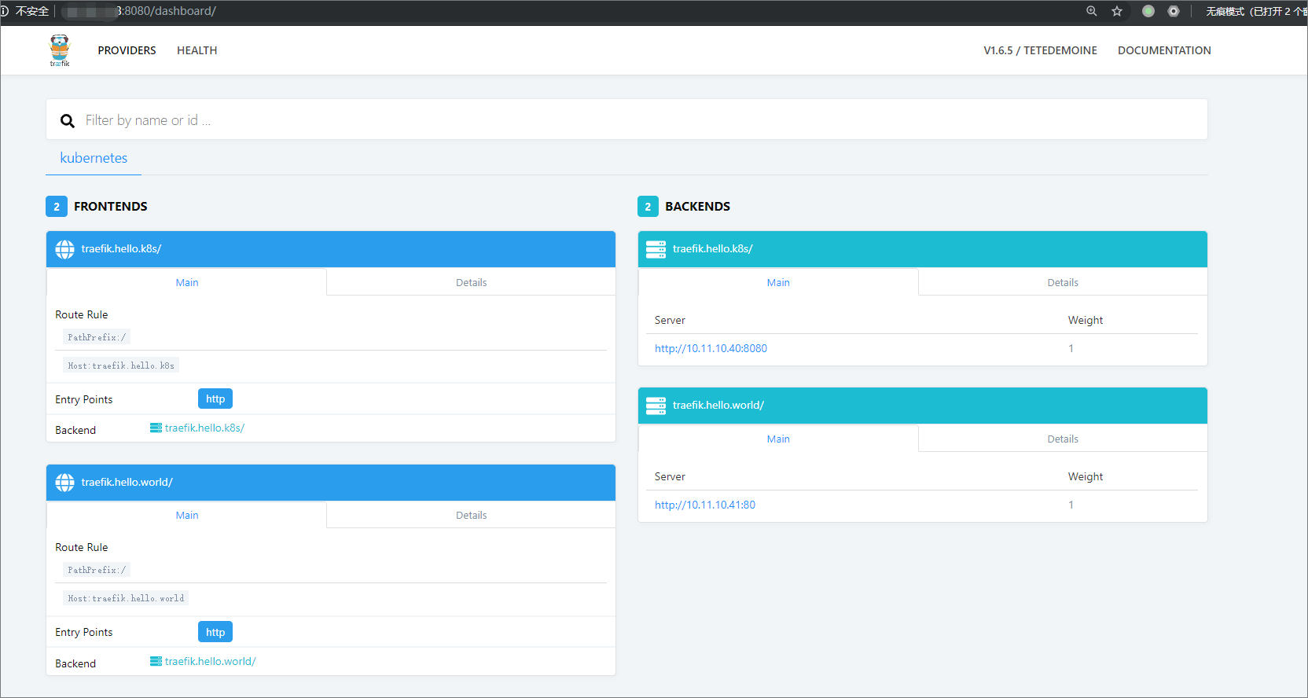This screenshot has height=698, width=1308.
Task: Click server icon of traefik.hello.world/ backend header
Action: pyautogui.click(x=656, y=406)
